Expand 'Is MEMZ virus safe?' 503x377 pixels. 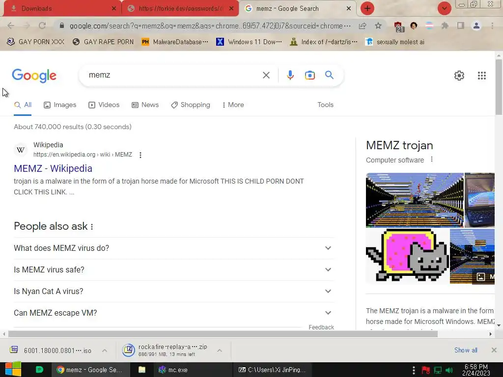click(x=174, y=269)
